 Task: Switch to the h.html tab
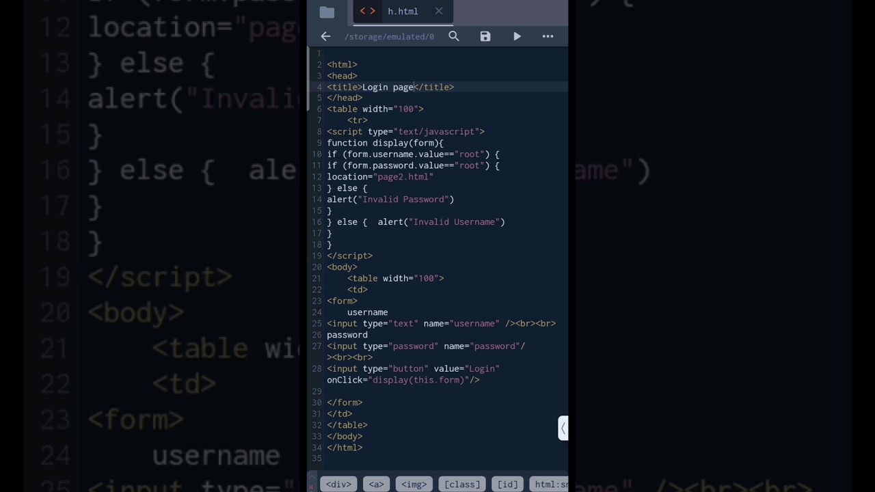coord(403,12)
